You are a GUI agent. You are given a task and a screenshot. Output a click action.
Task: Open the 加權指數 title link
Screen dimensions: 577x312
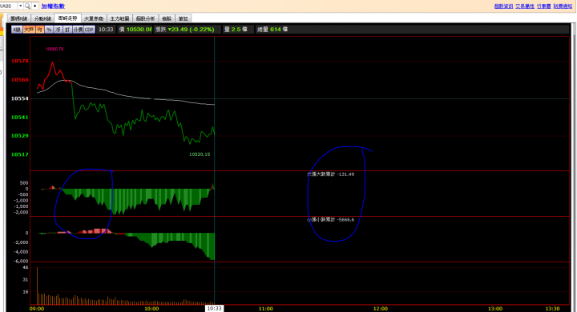click(53, 6)
